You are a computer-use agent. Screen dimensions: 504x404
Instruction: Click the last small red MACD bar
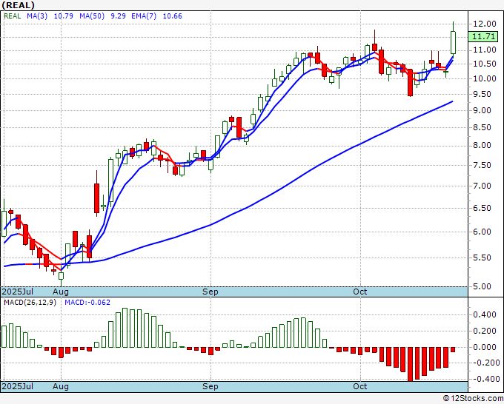pyautogui.click(x=453, y=349)
